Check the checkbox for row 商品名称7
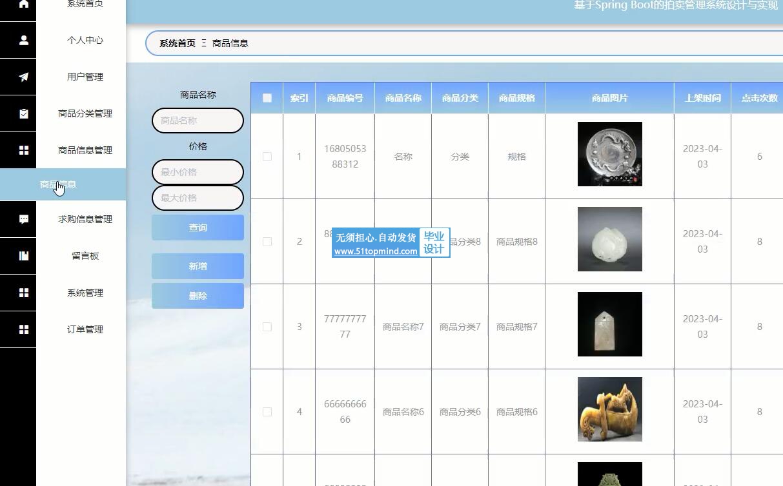 [x=267, y=327]
